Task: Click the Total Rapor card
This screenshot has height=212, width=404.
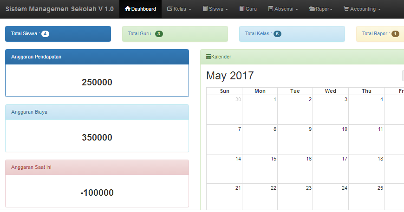Action: point(380,34)
